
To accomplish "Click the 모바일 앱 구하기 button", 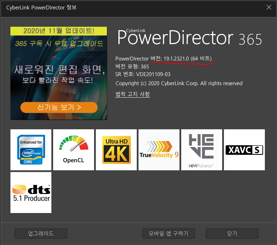I will pyautogui.click(x=169, y=234).
